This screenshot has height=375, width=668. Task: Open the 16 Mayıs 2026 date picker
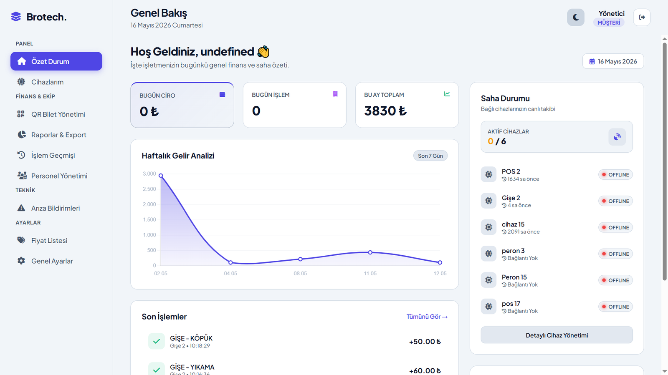613,61
